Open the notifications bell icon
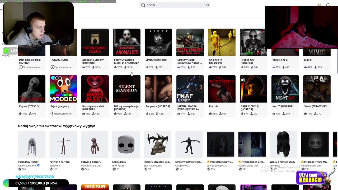 click(328, 5)
